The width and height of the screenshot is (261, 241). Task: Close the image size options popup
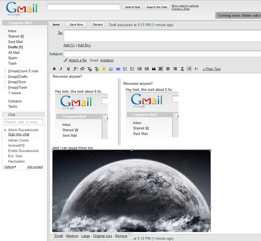click(x=129, y=235)
